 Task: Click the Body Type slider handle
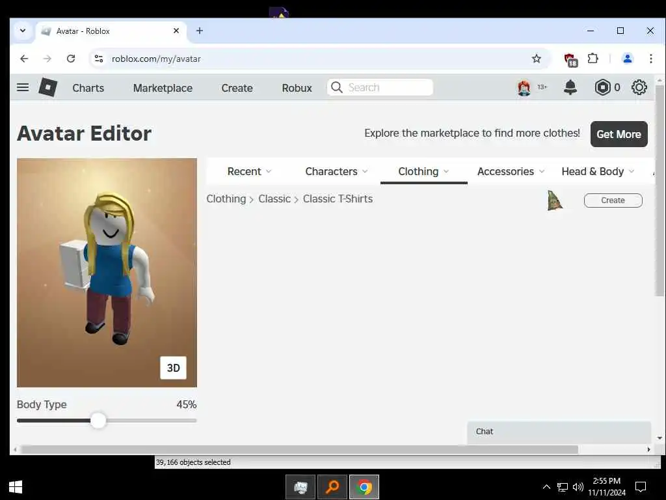pyautogui.click(x=98, y=421)
